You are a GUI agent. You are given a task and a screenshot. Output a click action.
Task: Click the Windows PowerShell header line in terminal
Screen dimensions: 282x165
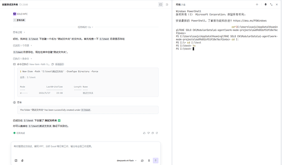click(188, 11)
